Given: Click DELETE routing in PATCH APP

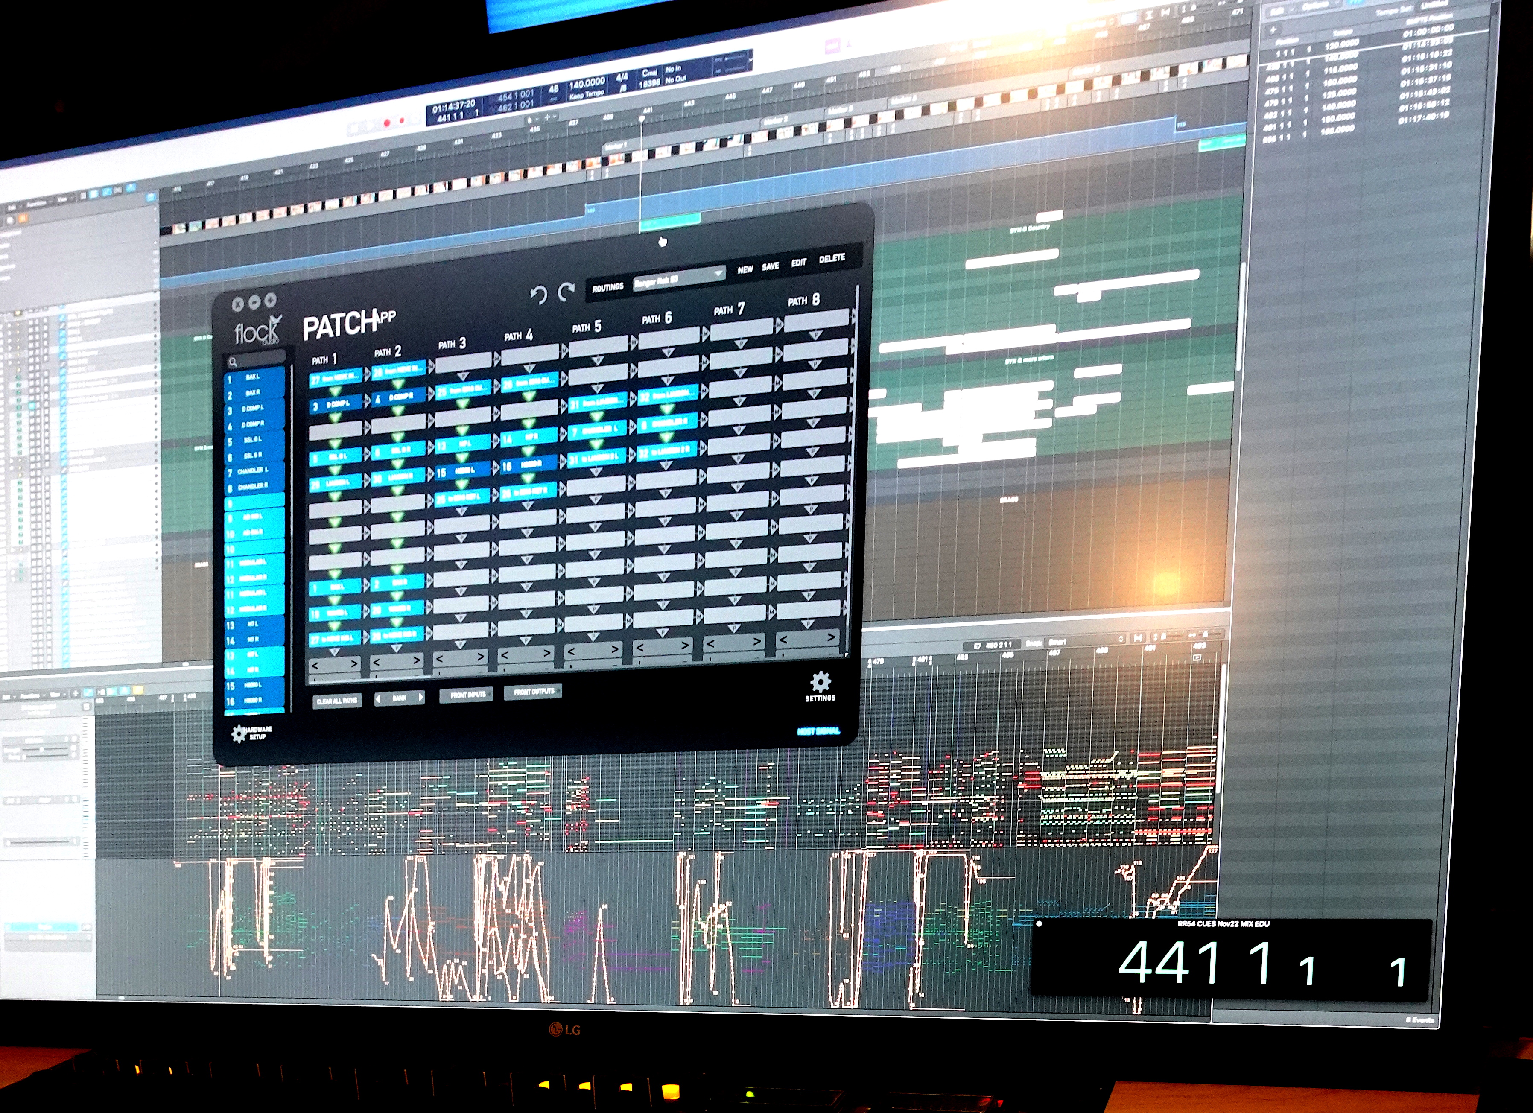Looking at the screenshot, I should 832,258.
